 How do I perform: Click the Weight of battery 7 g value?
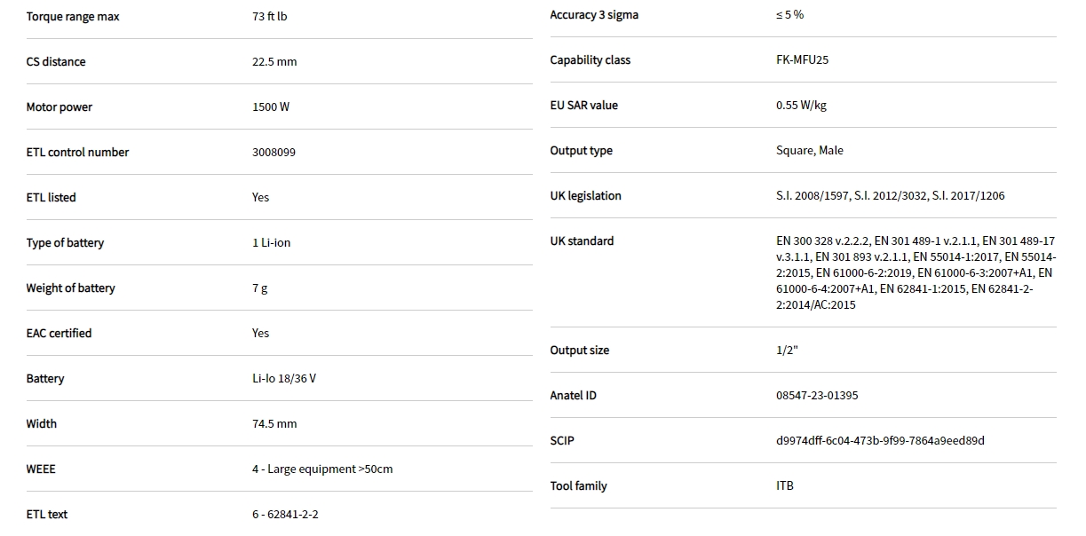coord(259,288)
